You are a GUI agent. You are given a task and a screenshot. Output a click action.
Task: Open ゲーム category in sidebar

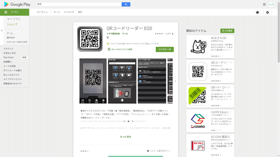(10, 33)
